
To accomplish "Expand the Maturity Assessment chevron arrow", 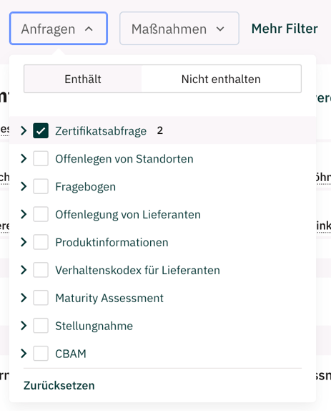I will point(24,298).
